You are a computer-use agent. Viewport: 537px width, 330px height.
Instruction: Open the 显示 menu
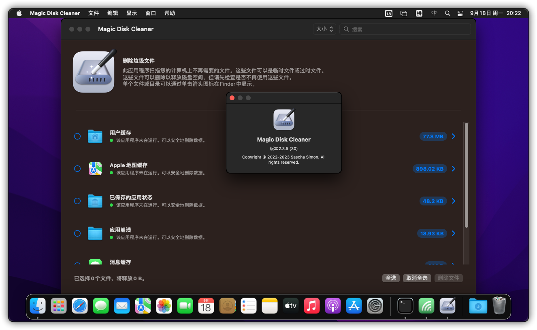point(132,13)
